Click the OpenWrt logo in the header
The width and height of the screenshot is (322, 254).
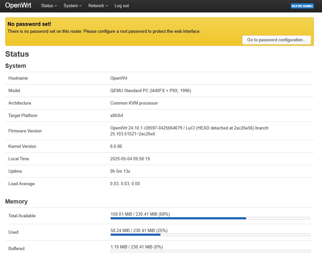coord(18,6)
